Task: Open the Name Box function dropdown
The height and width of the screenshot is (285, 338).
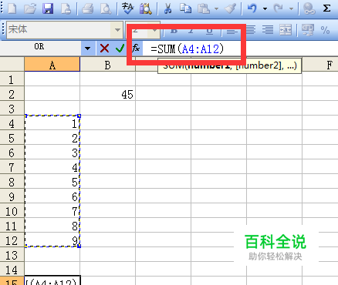Action: 88,49
